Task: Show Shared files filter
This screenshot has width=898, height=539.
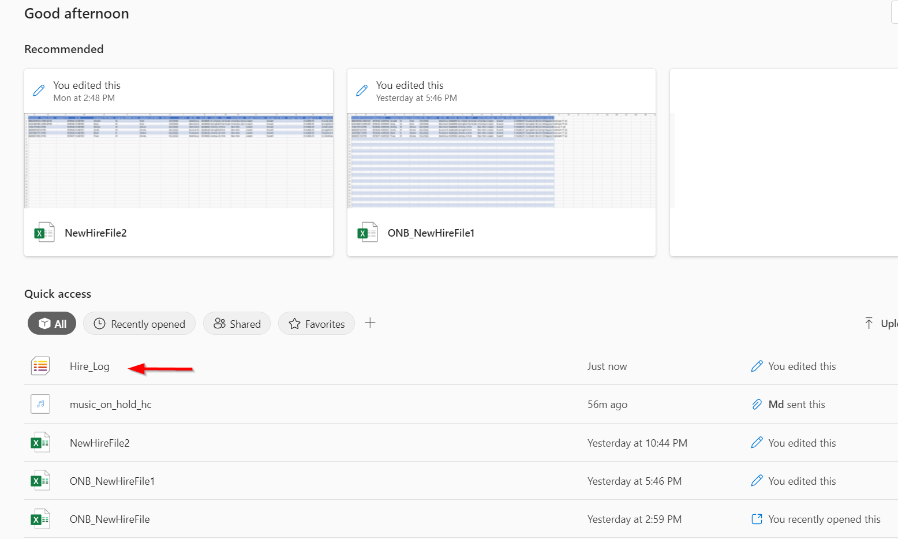Action: coord(237,323)
